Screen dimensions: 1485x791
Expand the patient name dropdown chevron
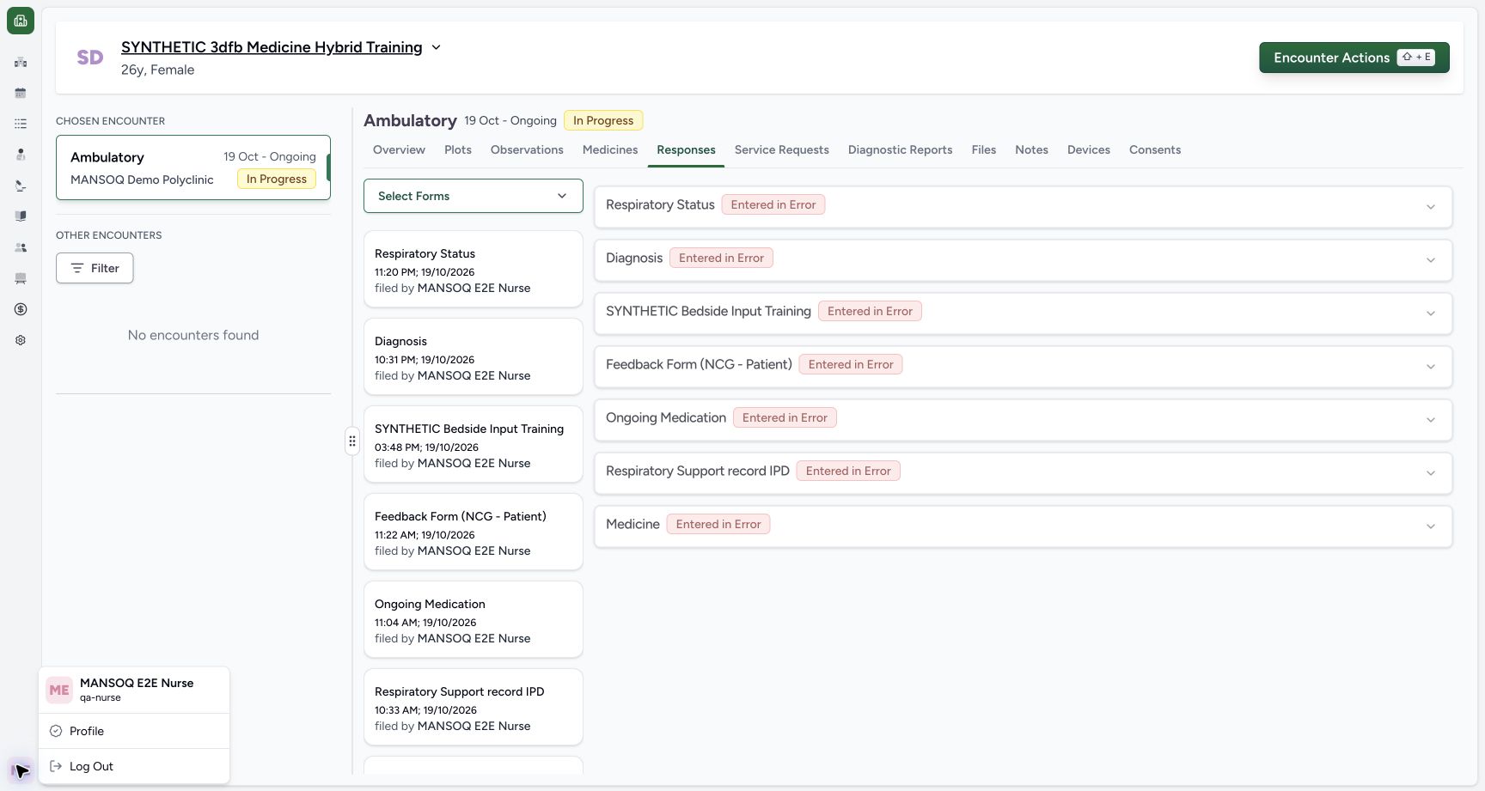(436, 47)
